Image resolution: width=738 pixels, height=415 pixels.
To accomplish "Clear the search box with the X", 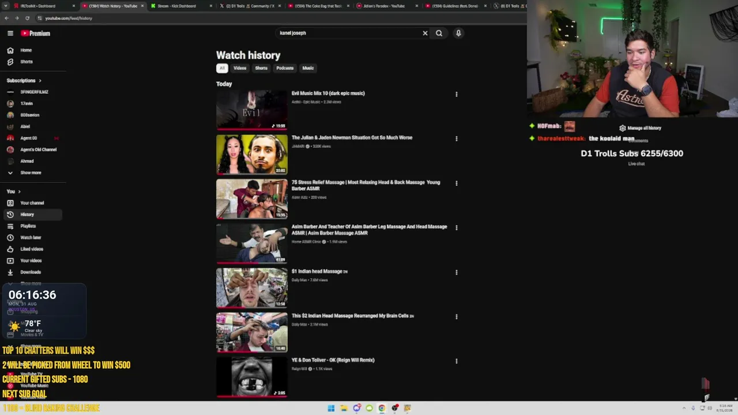I will (426, 33).
